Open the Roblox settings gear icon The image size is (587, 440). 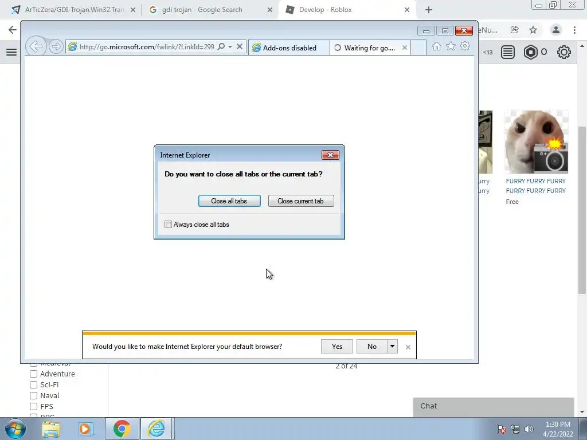564,52
